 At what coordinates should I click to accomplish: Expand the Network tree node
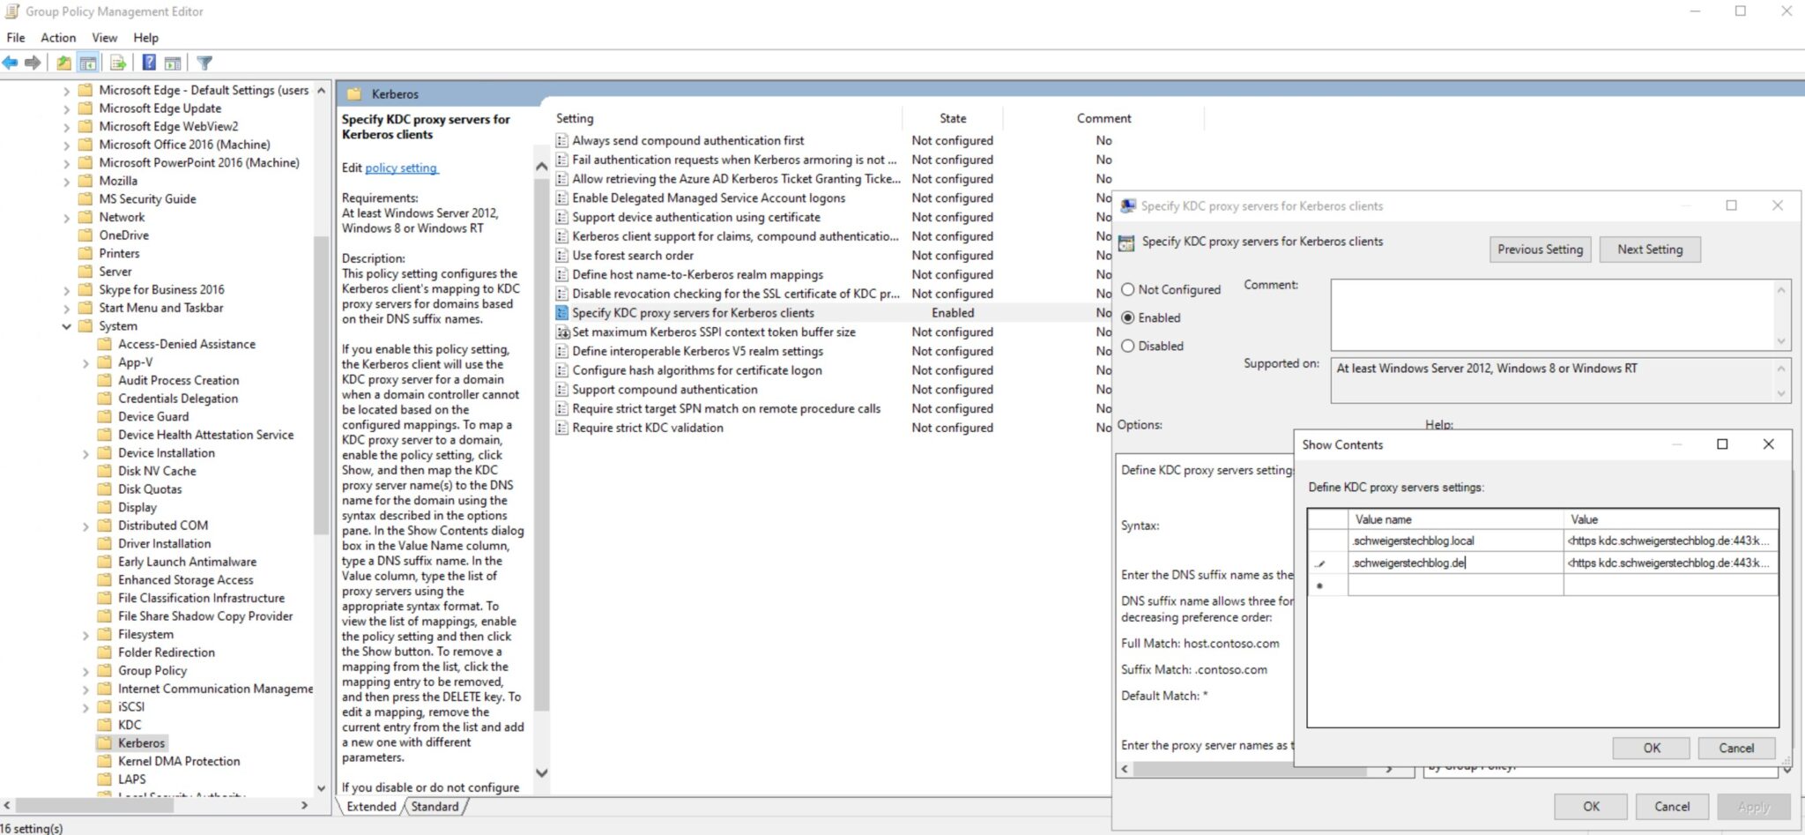click(x=66, y=217)
